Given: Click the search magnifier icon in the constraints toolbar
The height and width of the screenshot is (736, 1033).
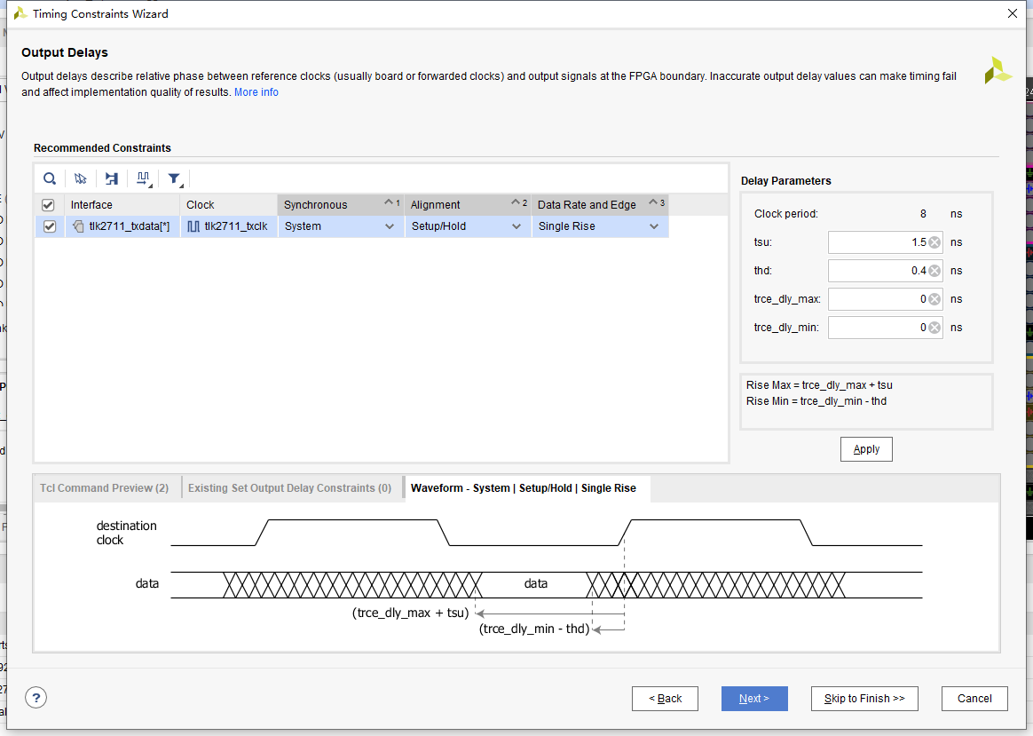Looking at the screenshot, I should tap(50, 178).
